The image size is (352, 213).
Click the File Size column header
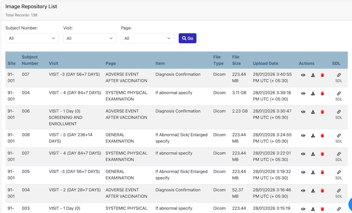[x=237, y=60]
